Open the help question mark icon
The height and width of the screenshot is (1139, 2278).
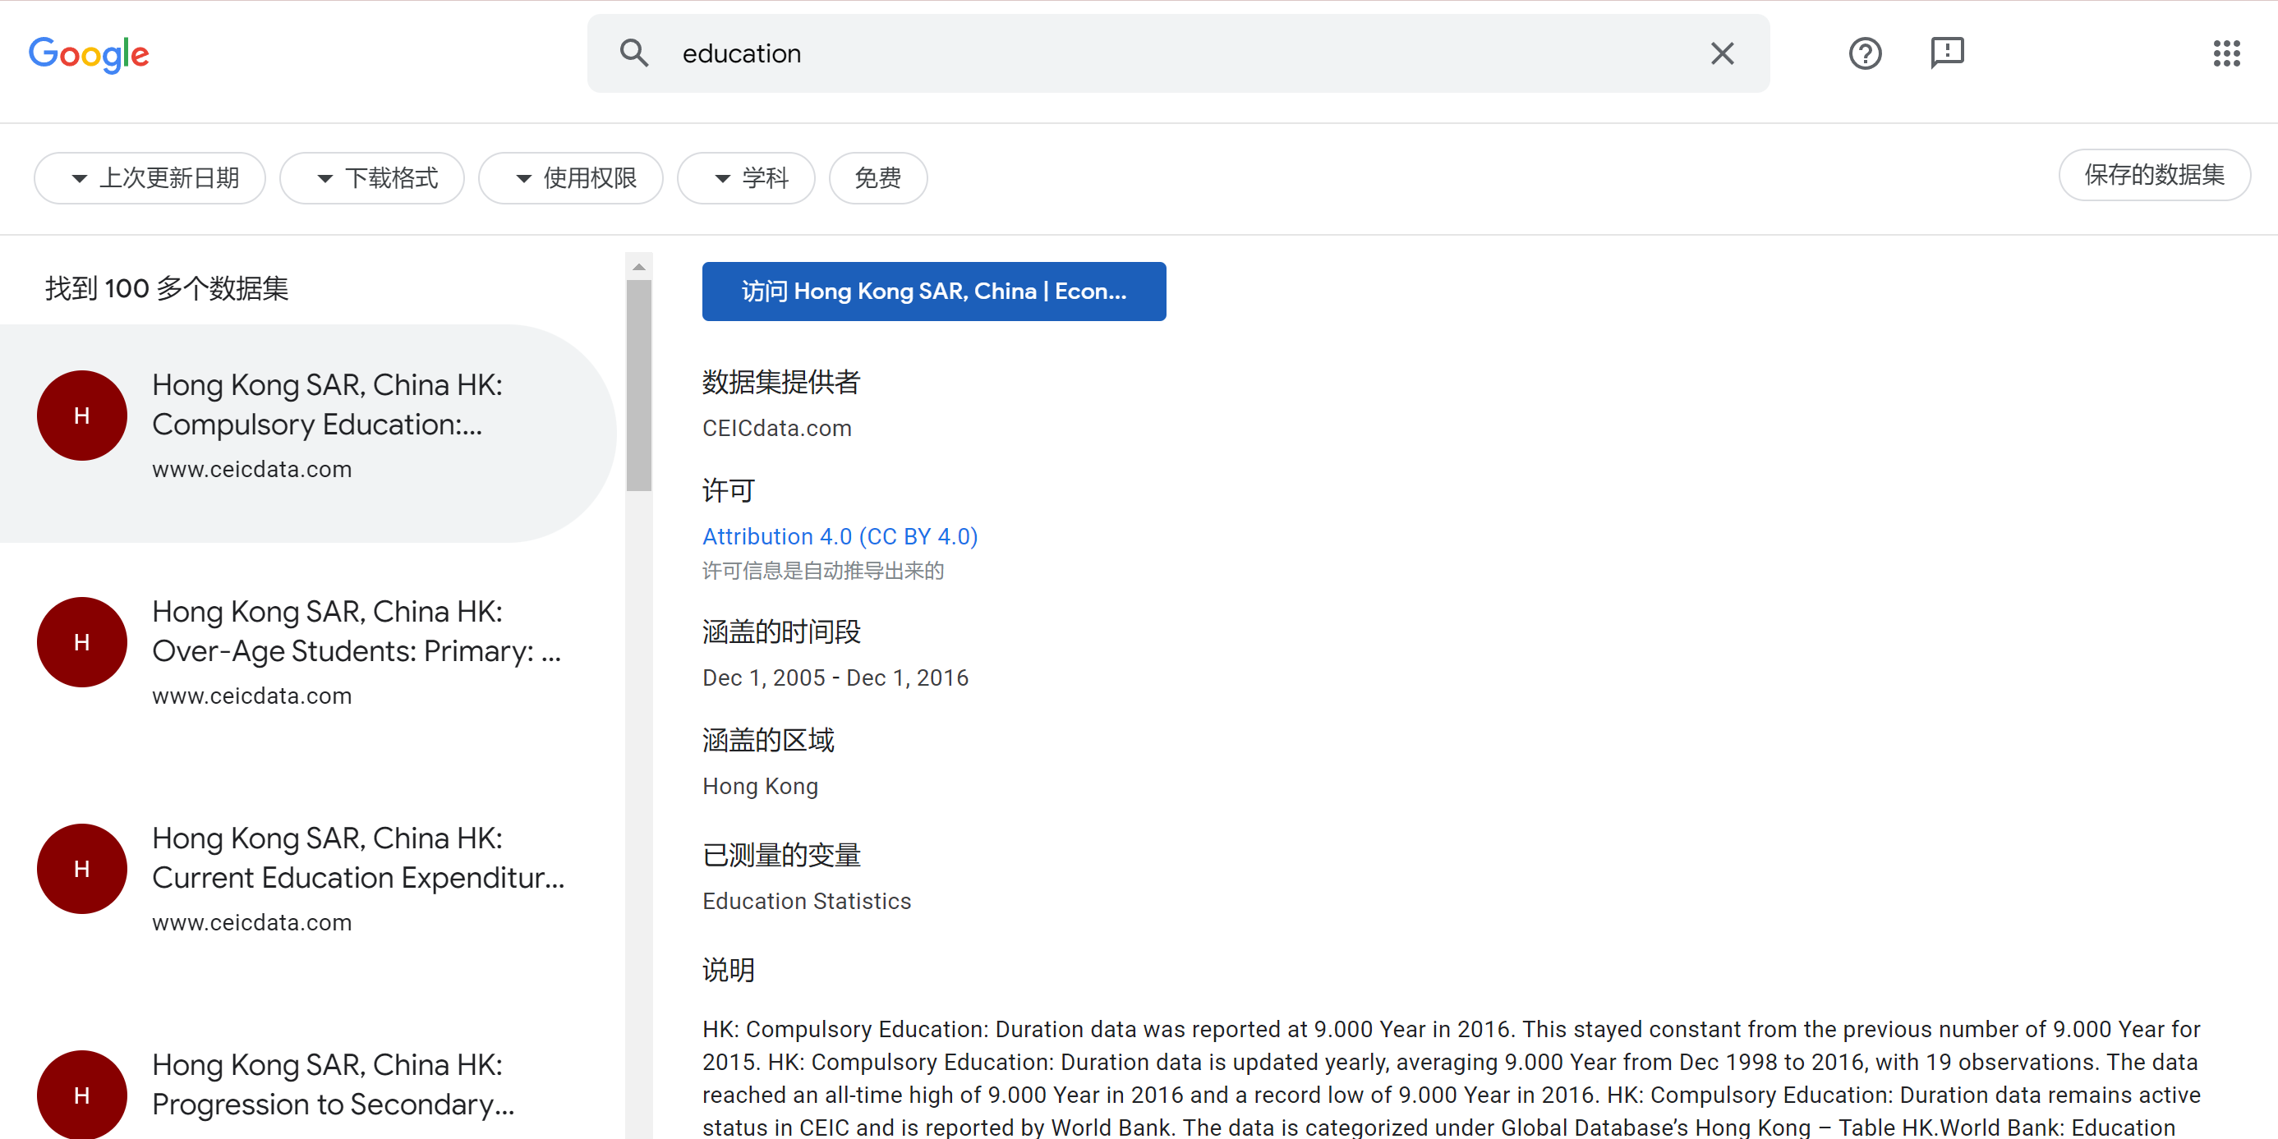coord(1865,53)
